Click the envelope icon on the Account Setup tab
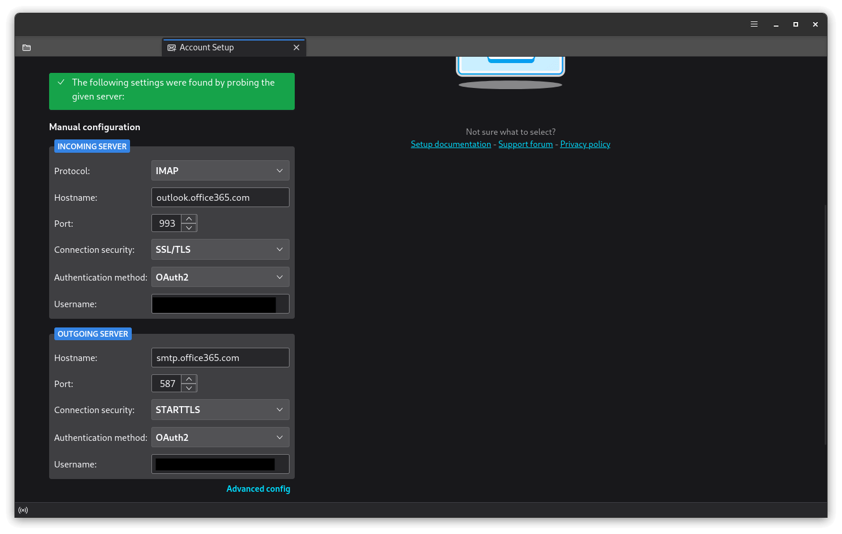Screen dimensions: 842x534 click(x=171, y=47)
